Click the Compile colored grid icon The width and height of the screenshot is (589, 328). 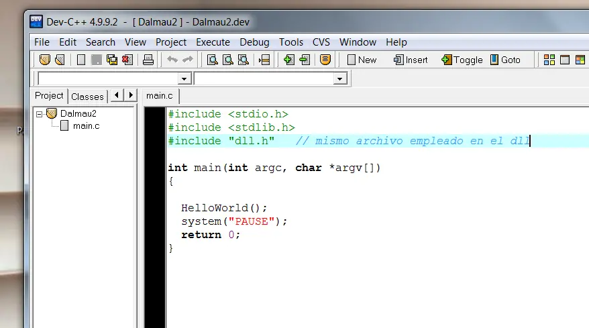[549, 60]
